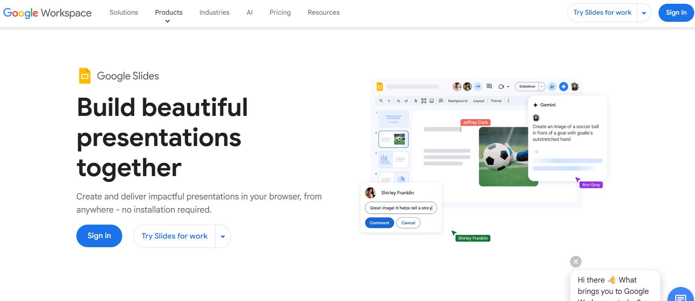Click Try Slides for work below the description
The image size is (695, 301).
pos(175,236)
